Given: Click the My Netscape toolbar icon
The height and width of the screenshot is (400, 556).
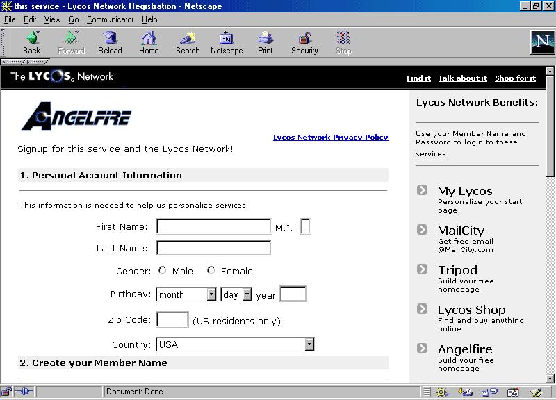Looking at the screenshot, I should click(227, 38).
